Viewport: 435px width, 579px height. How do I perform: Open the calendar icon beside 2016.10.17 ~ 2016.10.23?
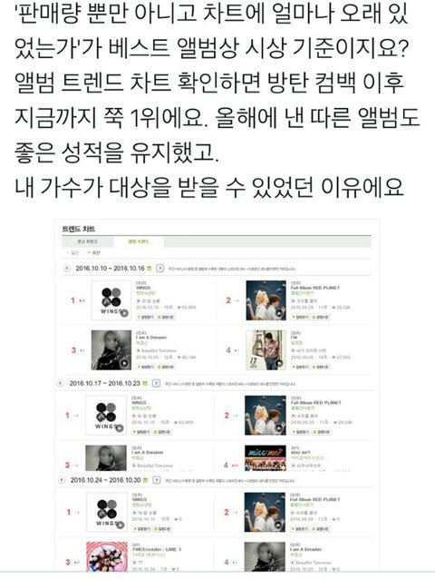tap(145, 383)
